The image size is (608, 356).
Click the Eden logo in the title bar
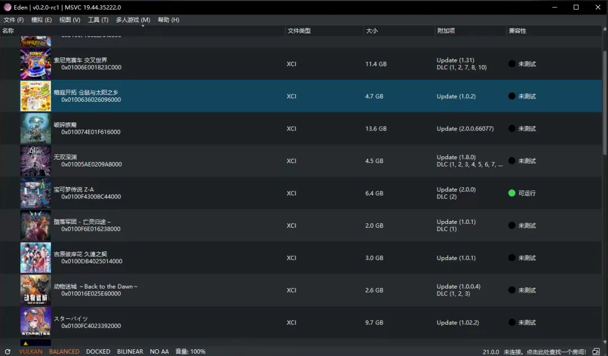point(7,7)
